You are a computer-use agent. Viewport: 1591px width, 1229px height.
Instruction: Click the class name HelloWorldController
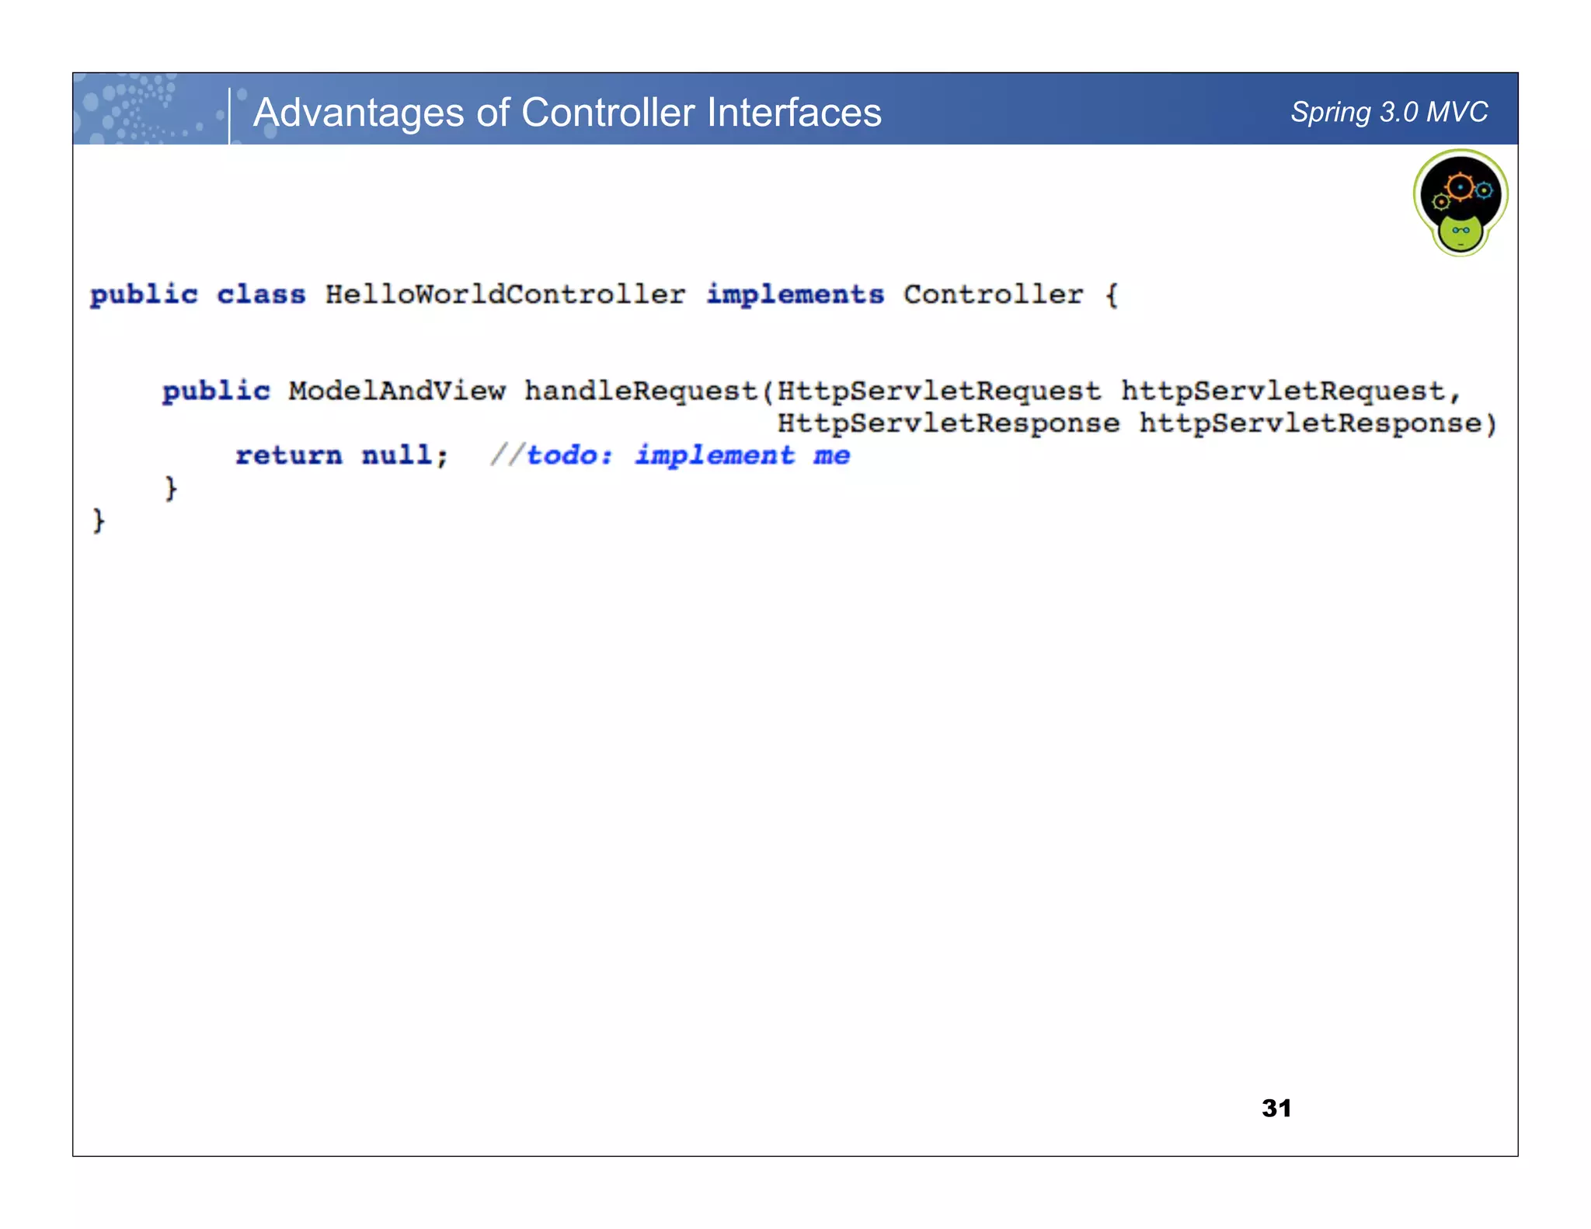505,294
